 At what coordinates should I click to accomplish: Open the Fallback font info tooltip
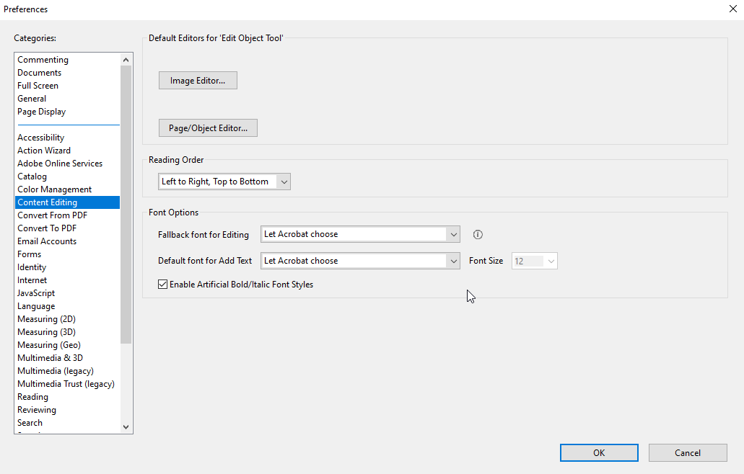[478, 234]
